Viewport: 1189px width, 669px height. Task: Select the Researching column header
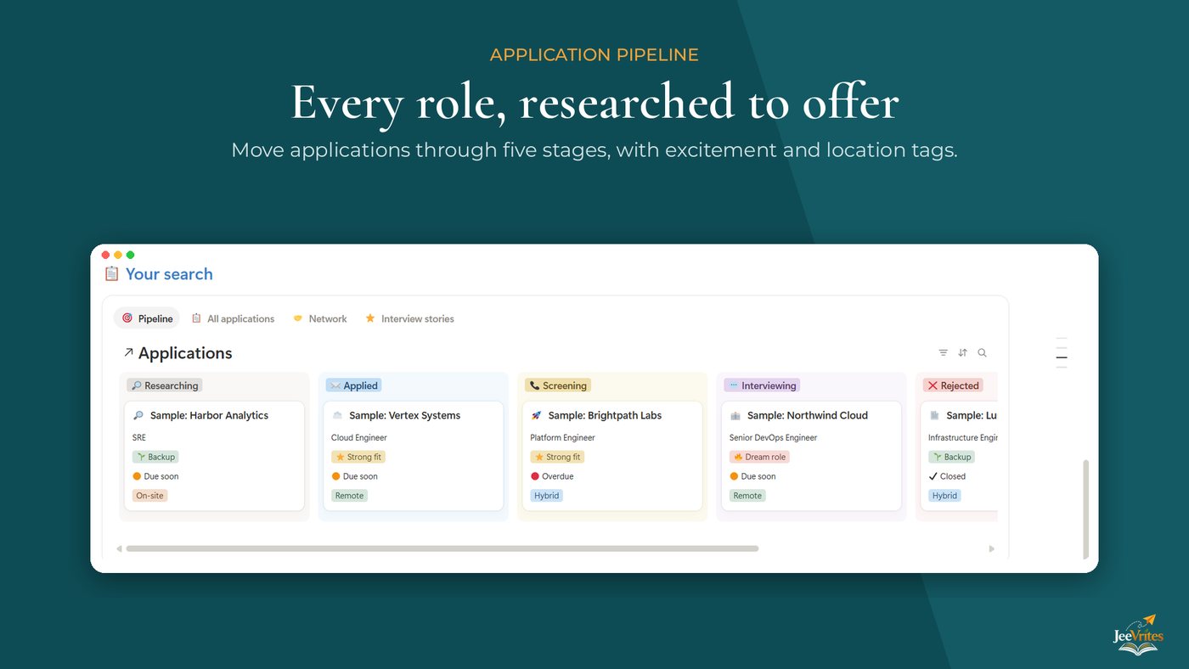coord(165,385)
